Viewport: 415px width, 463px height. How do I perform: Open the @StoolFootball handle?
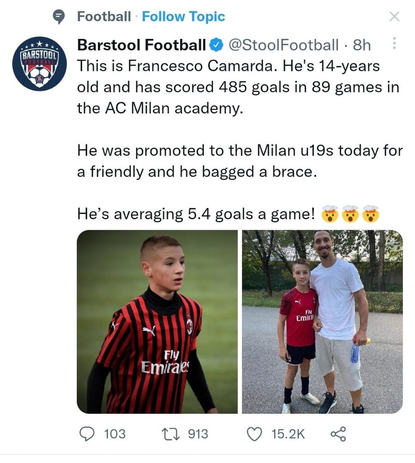[283, 45]
